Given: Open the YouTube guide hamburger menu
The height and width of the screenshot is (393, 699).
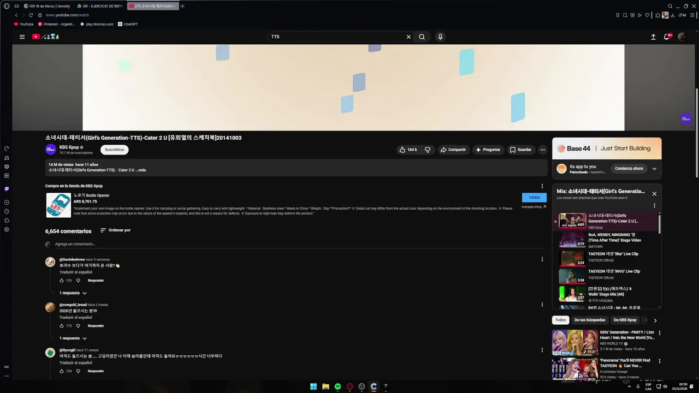Looking at the screenshot, I should [22, 37].
